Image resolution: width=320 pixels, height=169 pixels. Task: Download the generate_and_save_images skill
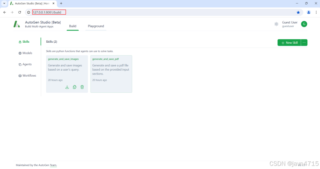(x=67, y=87)
